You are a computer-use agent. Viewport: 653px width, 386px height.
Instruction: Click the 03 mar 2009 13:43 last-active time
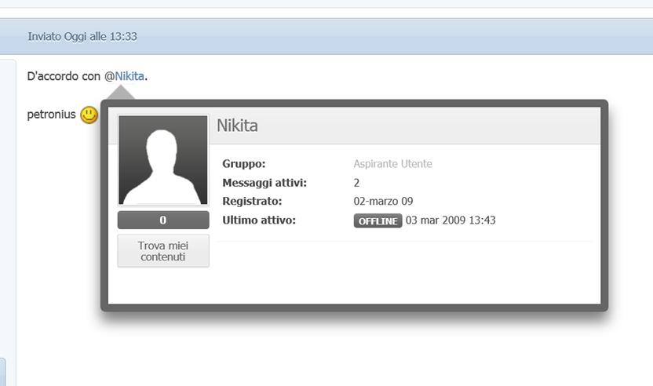tap(451, 221)
